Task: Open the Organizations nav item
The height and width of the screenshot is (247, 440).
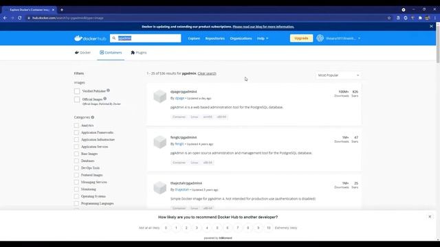Action: (x=241, y=38)
